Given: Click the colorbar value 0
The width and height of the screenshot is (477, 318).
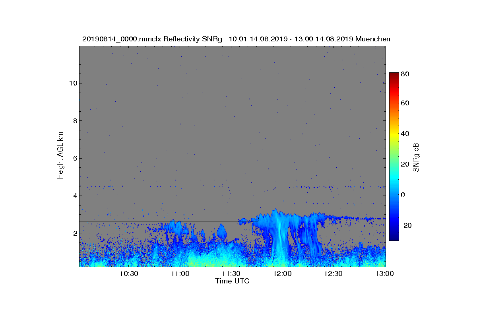Looking at the screenshot, I should click(x=403, y=195).
